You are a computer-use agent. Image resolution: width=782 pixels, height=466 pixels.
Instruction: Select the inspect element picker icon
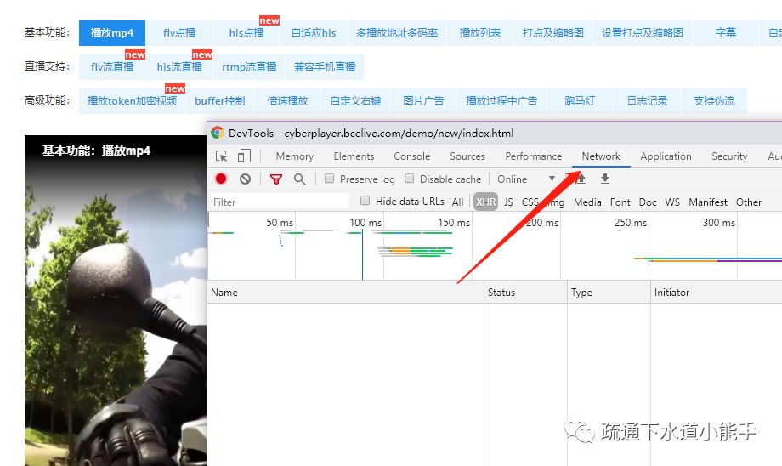pyautogui.click(x=222, y=156)
